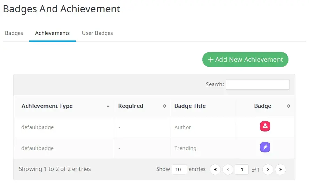Sort by Achievement Type column arrow
Image resolution: width=309 pixels, height=188 pixels.
click(108, 106)
